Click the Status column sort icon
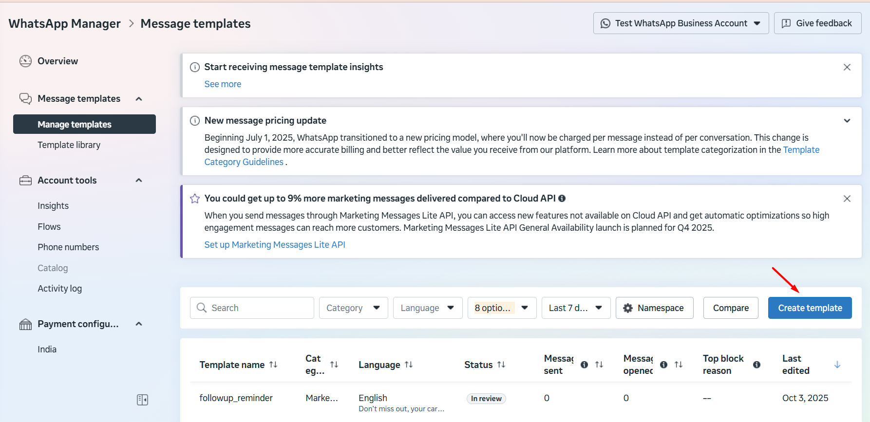The width and height of the screenshot is (870, 422). 501,365
